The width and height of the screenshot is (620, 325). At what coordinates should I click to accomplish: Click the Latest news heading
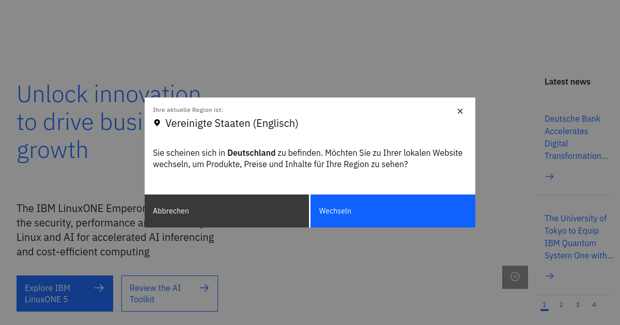coord(567,82)
